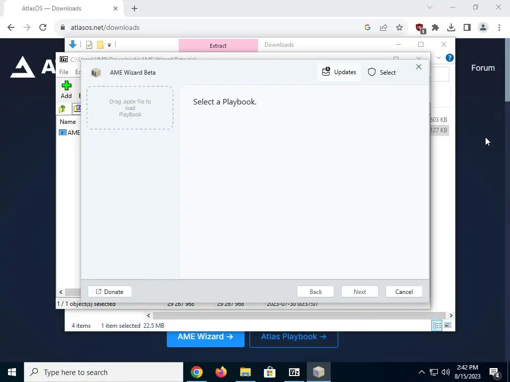The image size is (510, 382).
Task: Open Microsoft Store from the taskbar
Action: coord(269,372)
